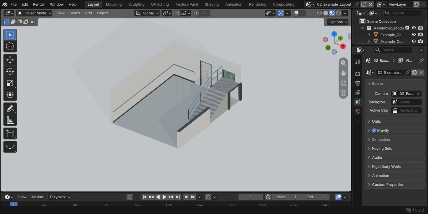
Task: Click the End frame value field
Action: click(x=316, y=197)
